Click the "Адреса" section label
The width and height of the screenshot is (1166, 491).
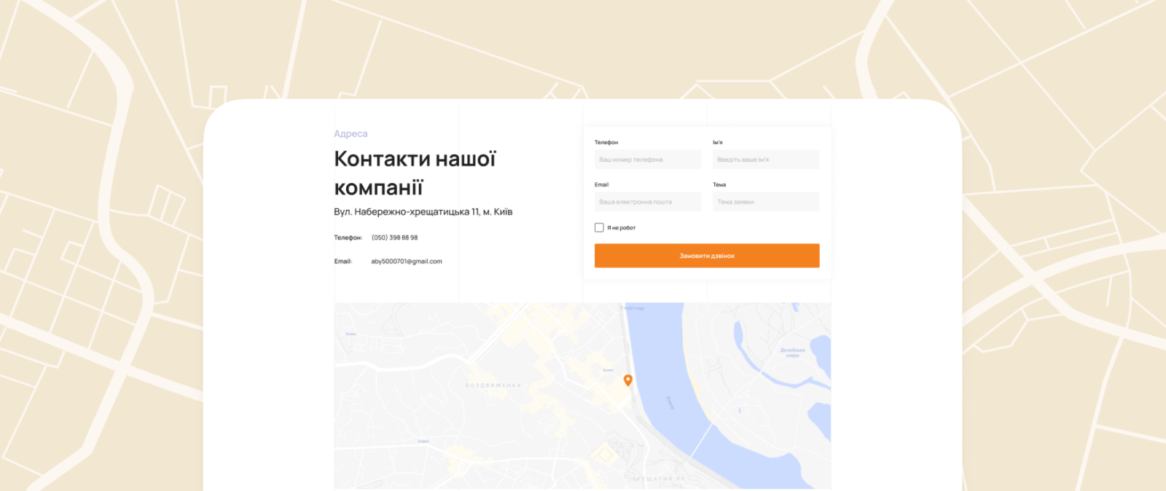(x=351, y=134)
